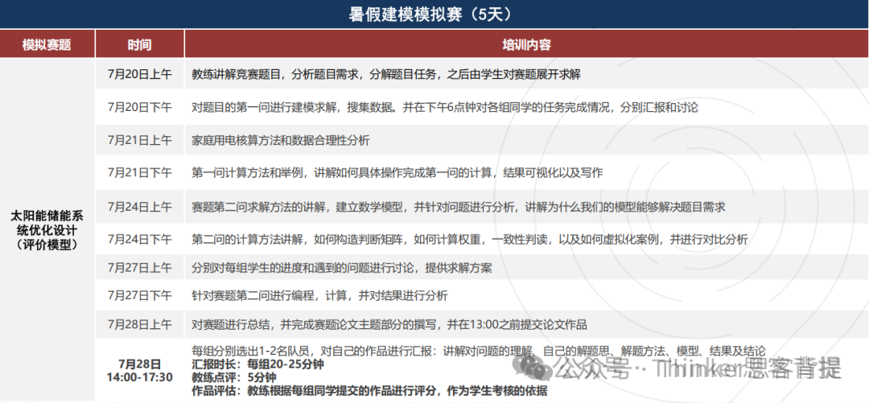Click the text starting 分别对每组学生的进度
Screen dimensions: 869x403
[x=342, y=268]
